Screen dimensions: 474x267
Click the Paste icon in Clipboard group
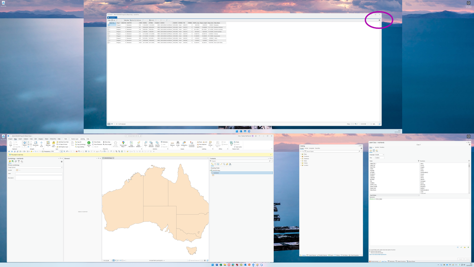point(10,143)
